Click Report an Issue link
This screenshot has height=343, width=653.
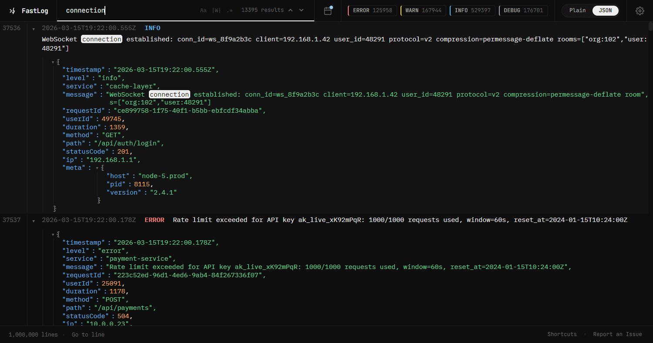click(617, 334)
